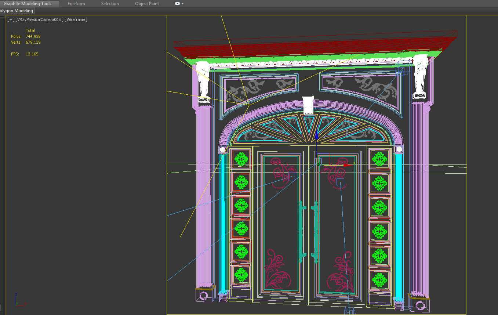Open the Selection ribbon tab
Image resolution: width=498 pixels, height=315 pixels.
coord(110,4)
